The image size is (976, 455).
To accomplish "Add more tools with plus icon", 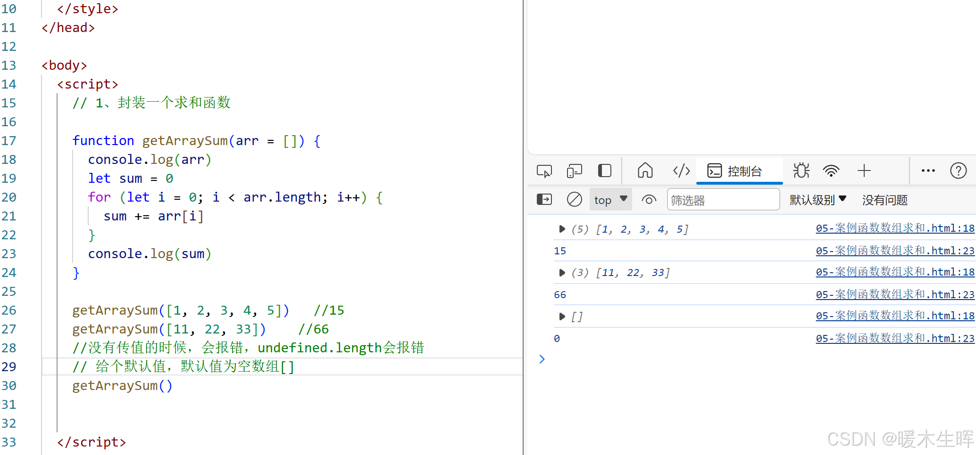I will tap(864, 171).
